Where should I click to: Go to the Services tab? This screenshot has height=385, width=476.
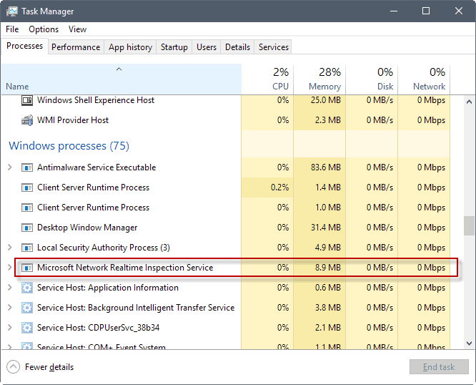point(273,47)
